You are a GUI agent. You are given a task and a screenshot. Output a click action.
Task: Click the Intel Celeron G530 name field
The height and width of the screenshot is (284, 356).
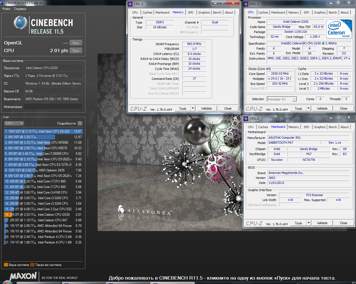pyautogui.click(x=296, y=22)
